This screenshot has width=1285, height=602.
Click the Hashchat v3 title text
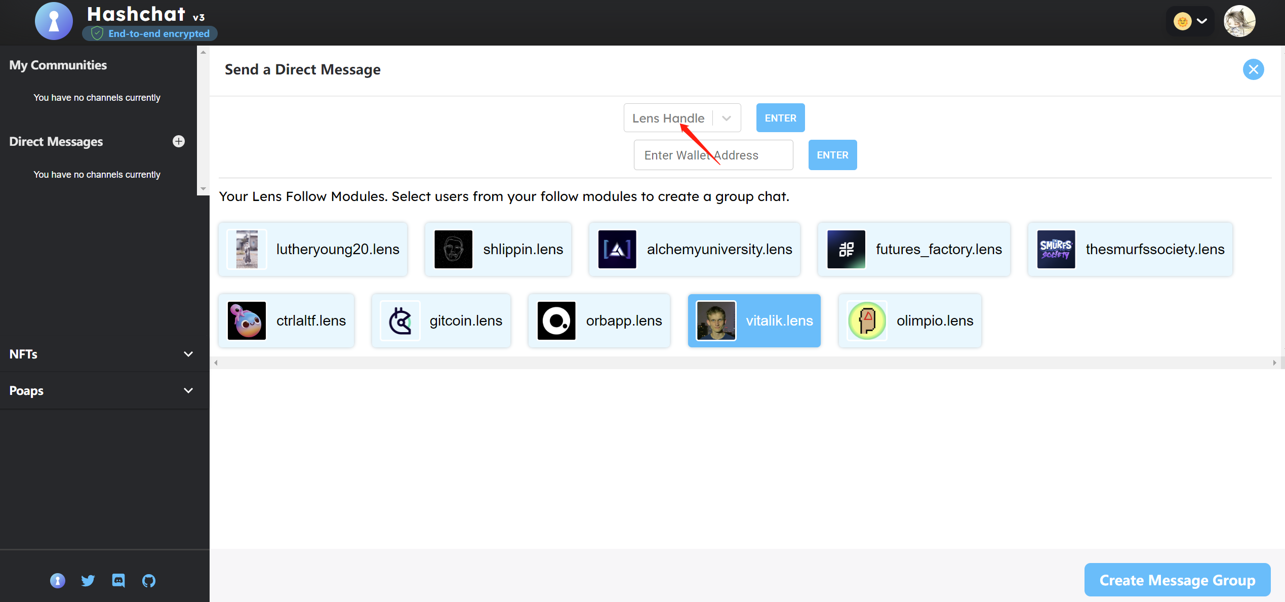146,14
